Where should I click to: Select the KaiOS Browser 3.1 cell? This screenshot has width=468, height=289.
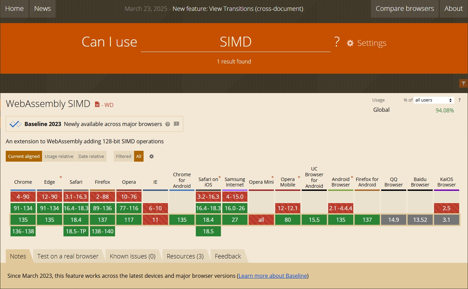pyautogui.click(x=447, y=220)
